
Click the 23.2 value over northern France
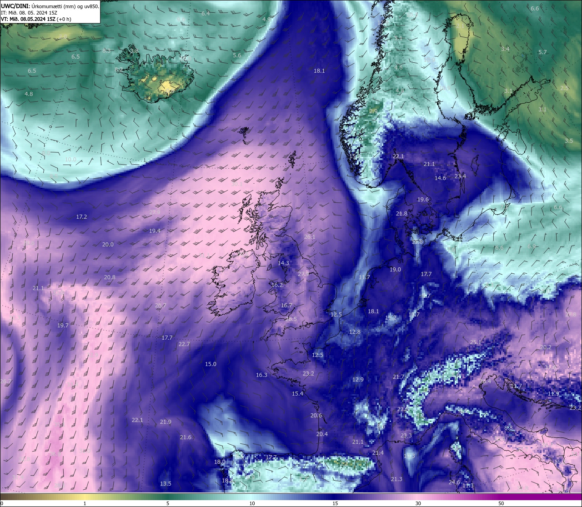coord(308,374)
